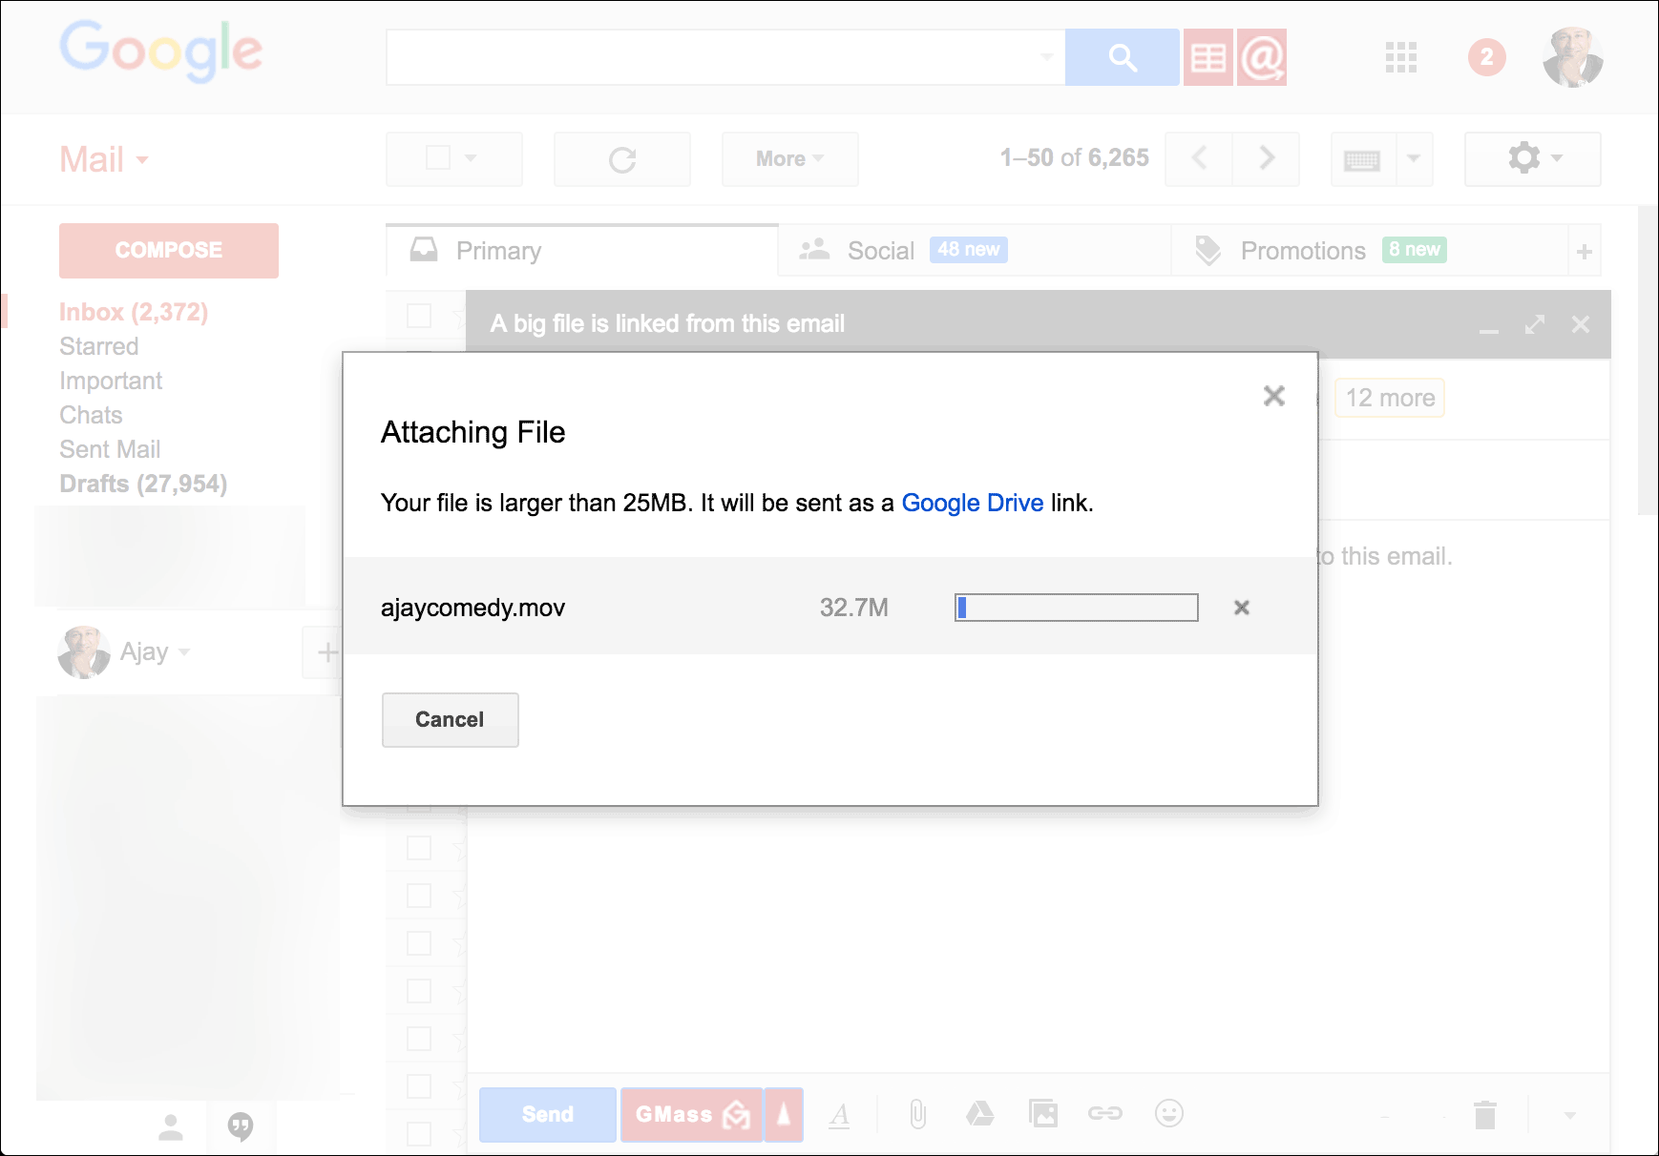Open the emoji picker icon
The image size is (1659, 1156).
[x=1167, y=1114]
